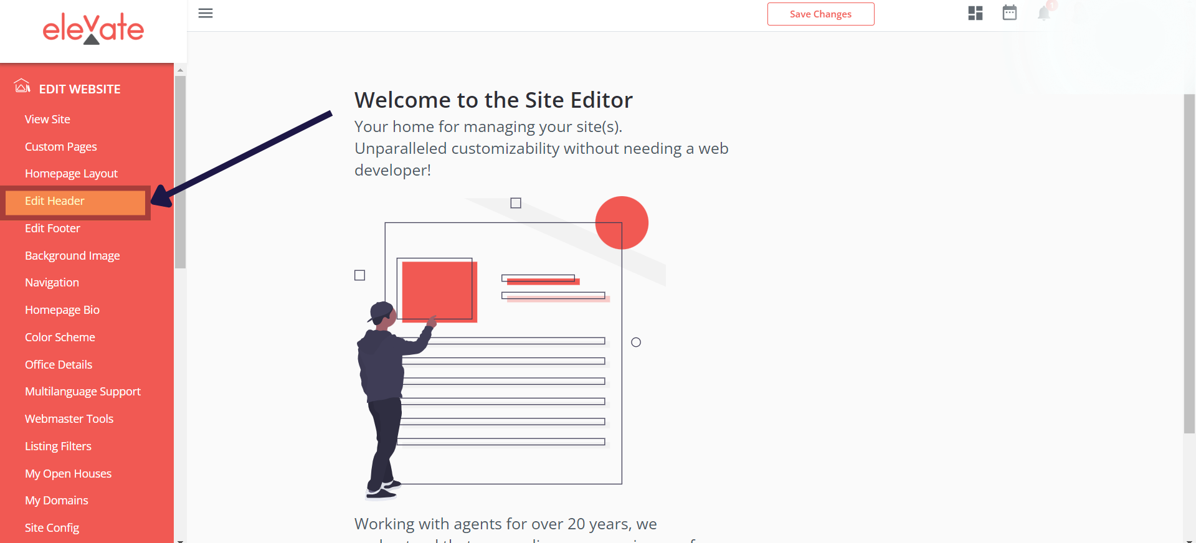The height and width of the screenshot is (543, 1196).
Task: Open the Edit Footer option
Action: [52, 229]
